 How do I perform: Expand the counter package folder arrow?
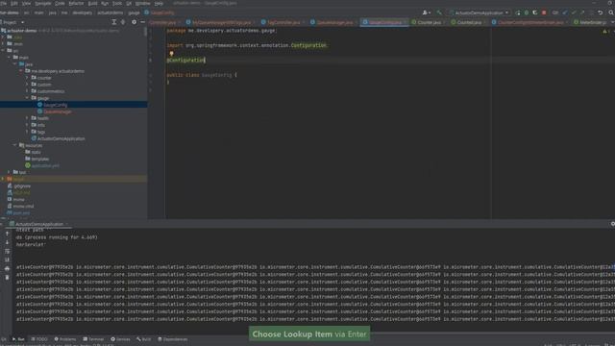[x=27, y=78]
